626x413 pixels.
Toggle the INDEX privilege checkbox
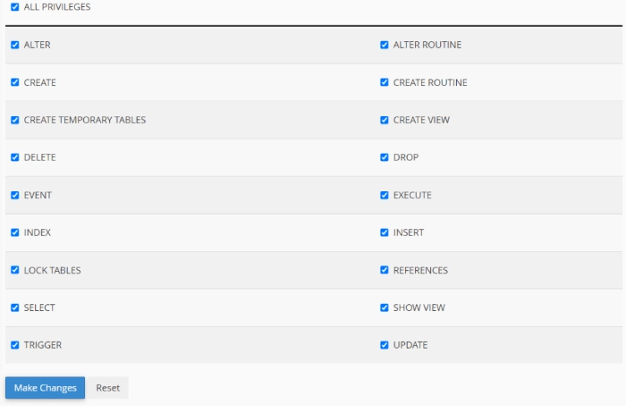(x=14, y=232)
